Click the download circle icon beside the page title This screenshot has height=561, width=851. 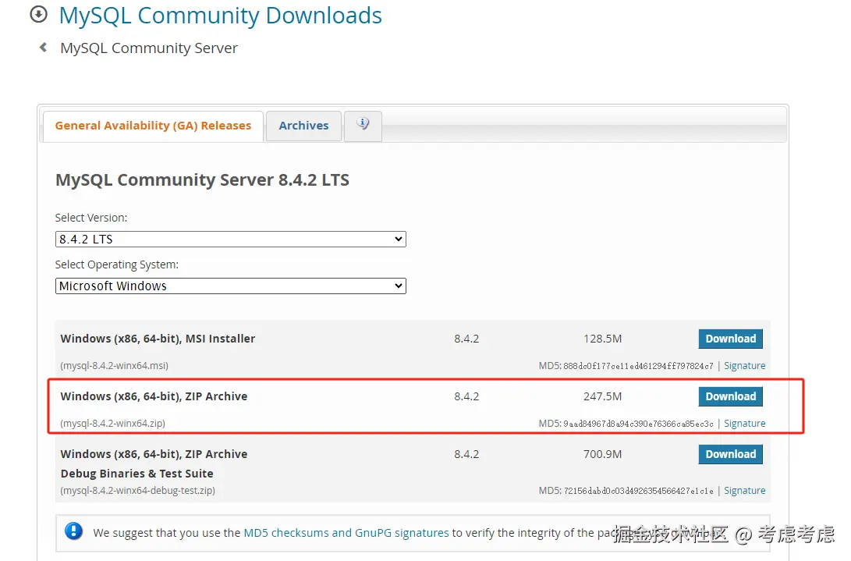point(38,14)
